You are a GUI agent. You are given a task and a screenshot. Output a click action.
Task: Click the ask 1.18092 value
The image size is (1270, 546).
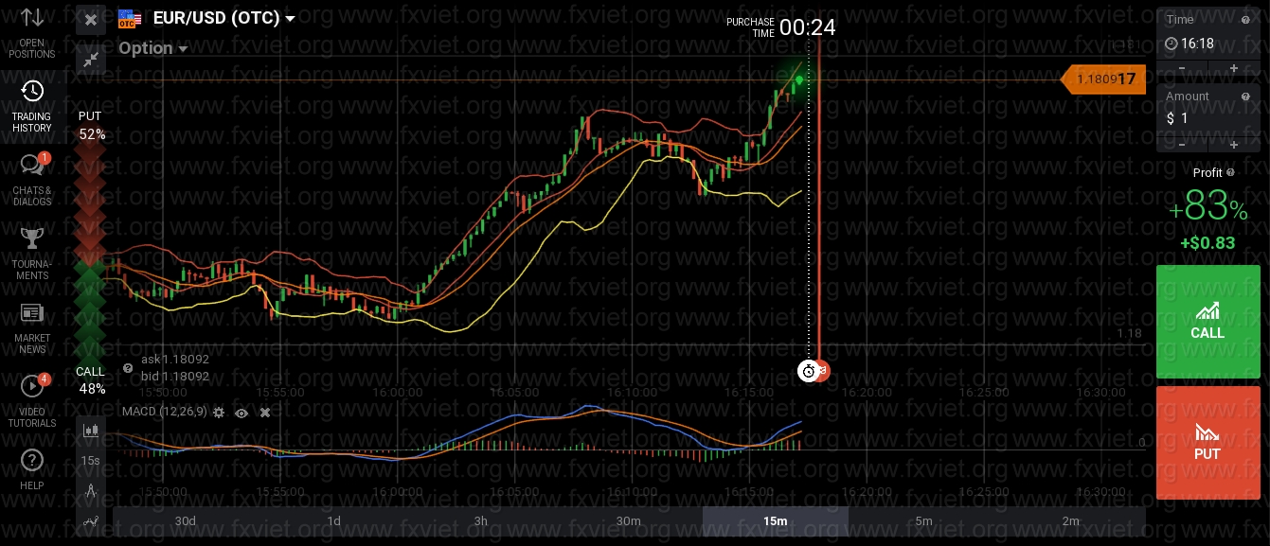[175, 360]
